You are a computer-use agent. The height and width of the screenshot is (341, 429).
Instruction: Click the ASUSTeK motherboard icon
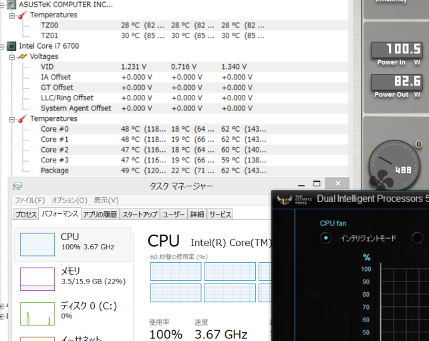(11, 5)
